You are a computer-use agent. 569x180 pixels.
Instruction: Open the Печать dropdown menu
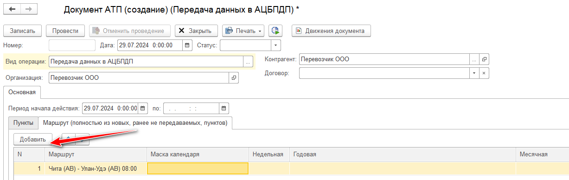pyautogui.click(x=243, y=31)
